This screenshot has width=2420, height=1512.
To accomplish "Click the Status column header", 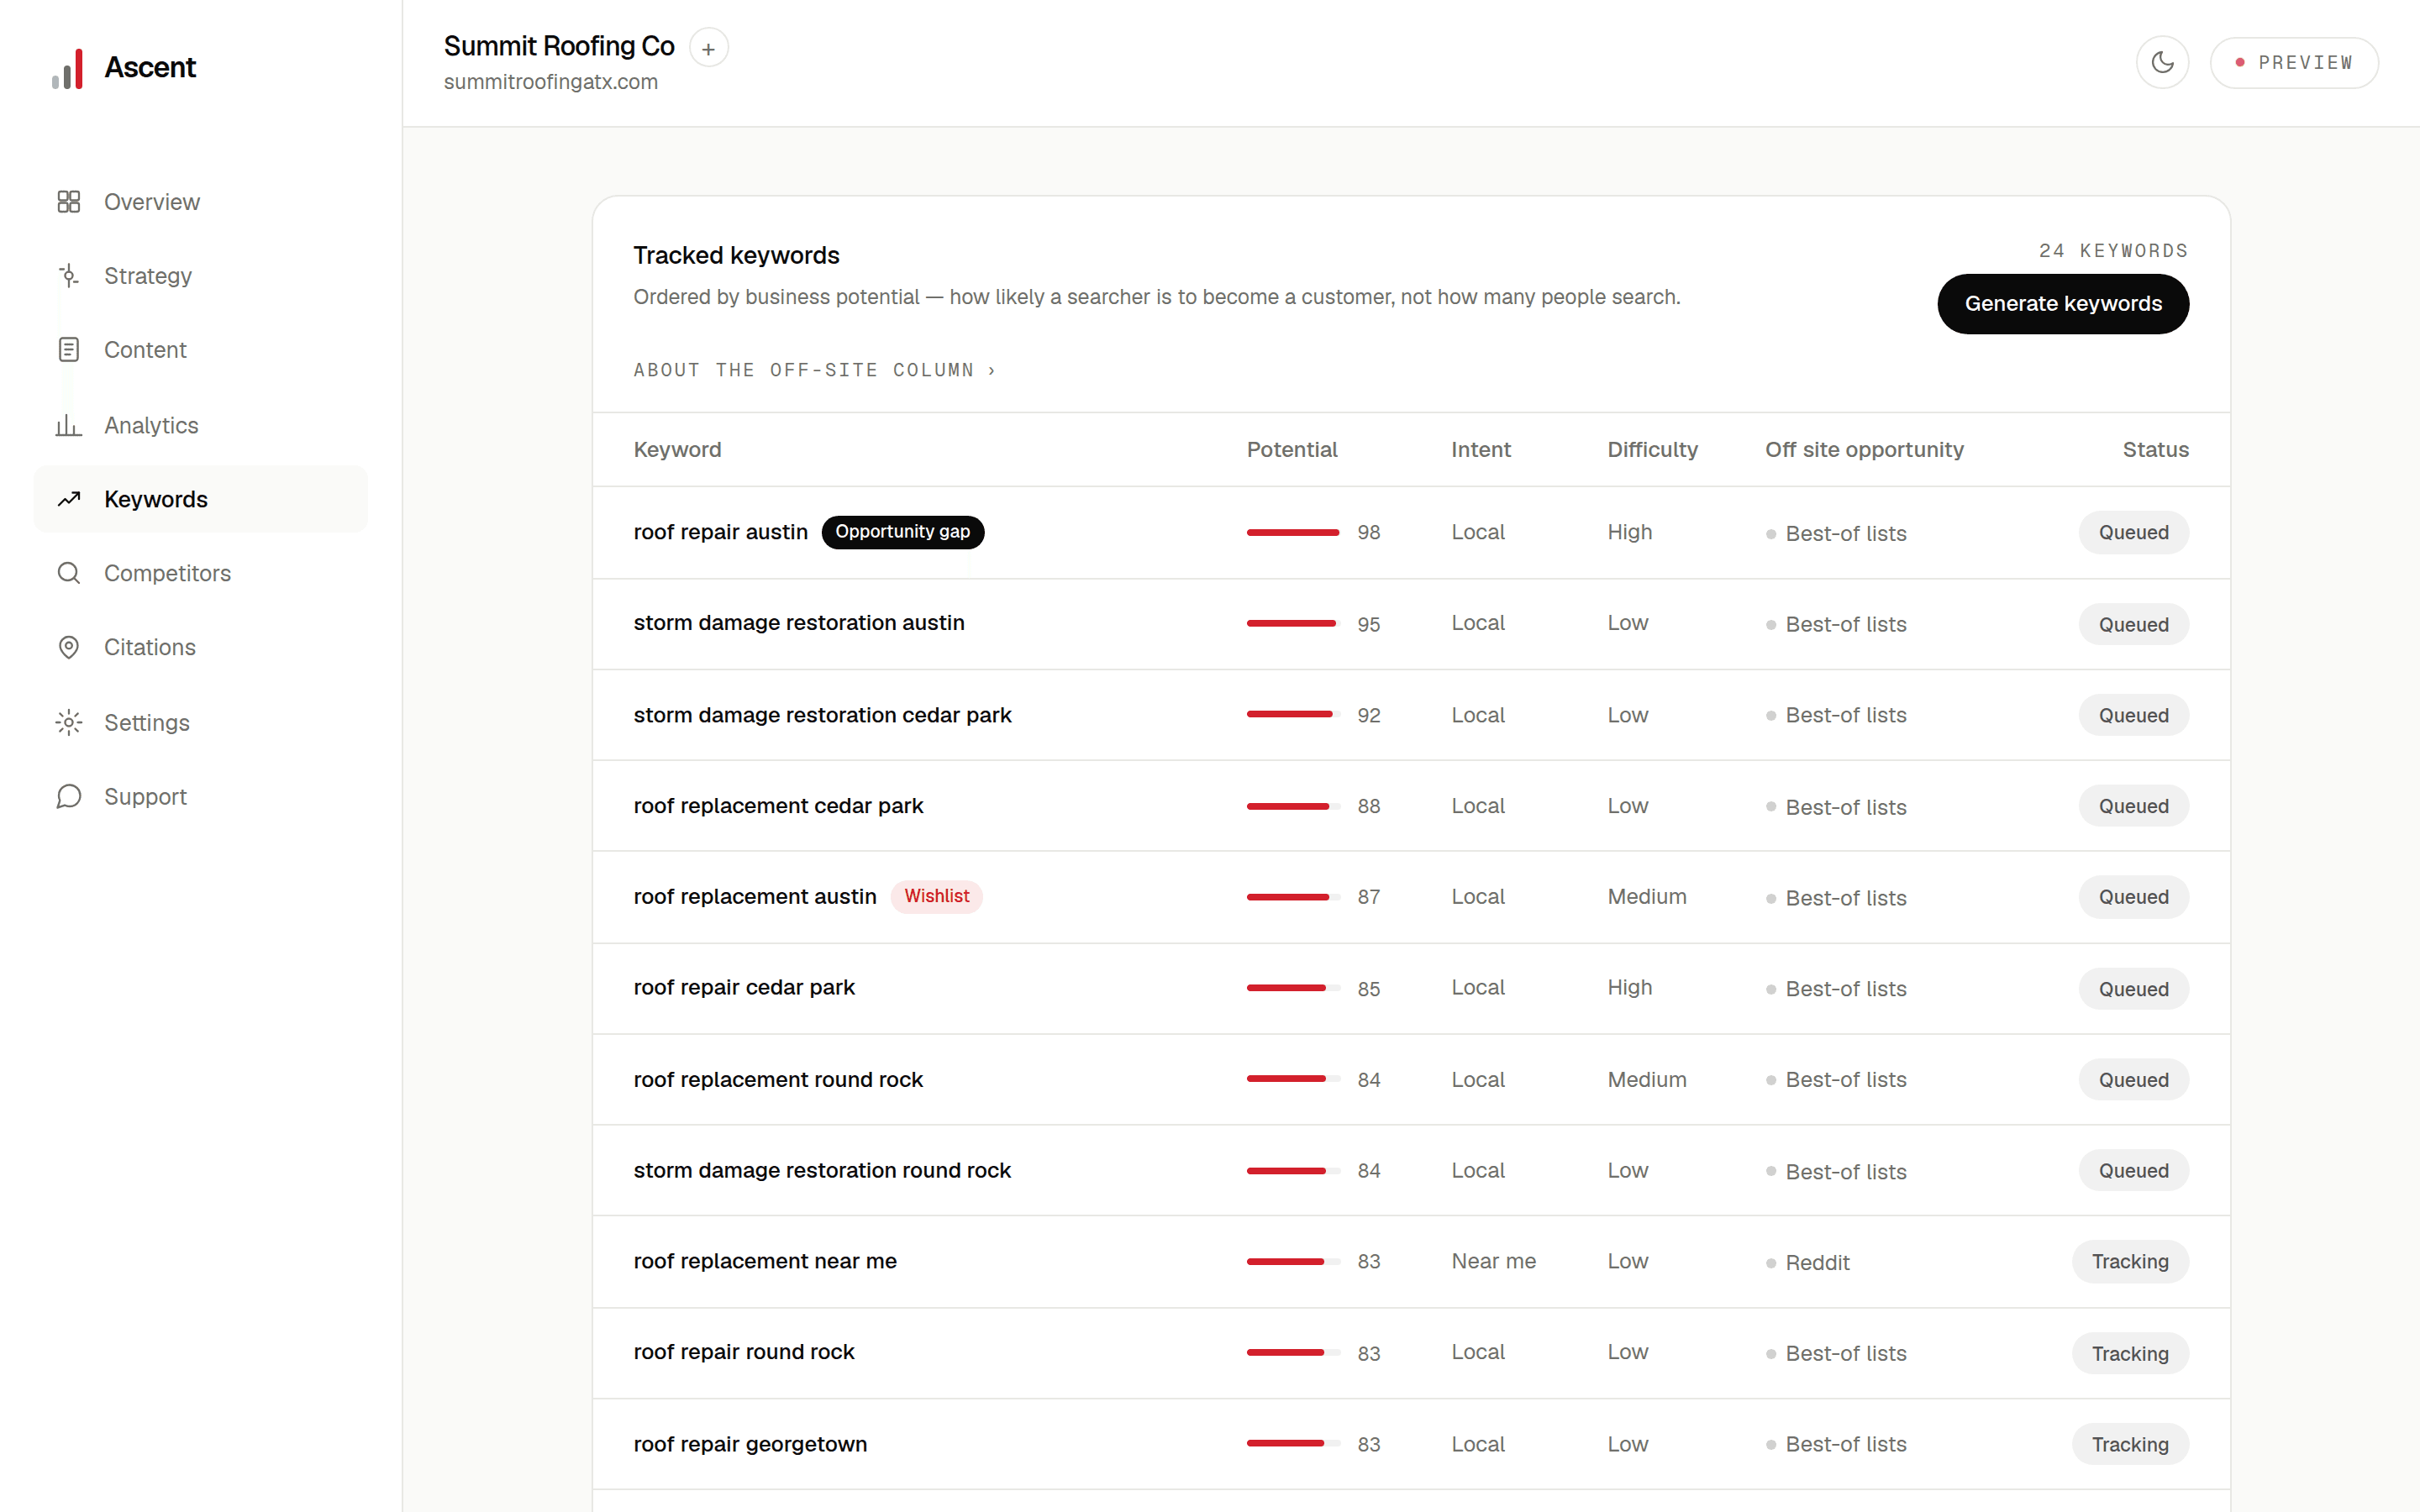I will point(2155,450).
